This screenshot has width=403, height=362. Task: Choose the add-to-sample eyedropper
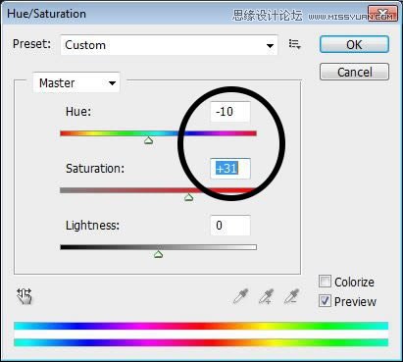point(266,296)
